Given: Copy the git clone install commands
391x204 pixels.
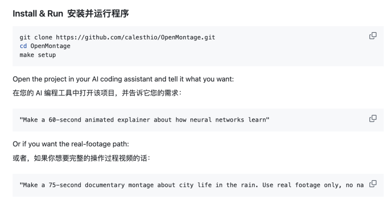Looking at the screenshot, I should click(x=373, y=36).
